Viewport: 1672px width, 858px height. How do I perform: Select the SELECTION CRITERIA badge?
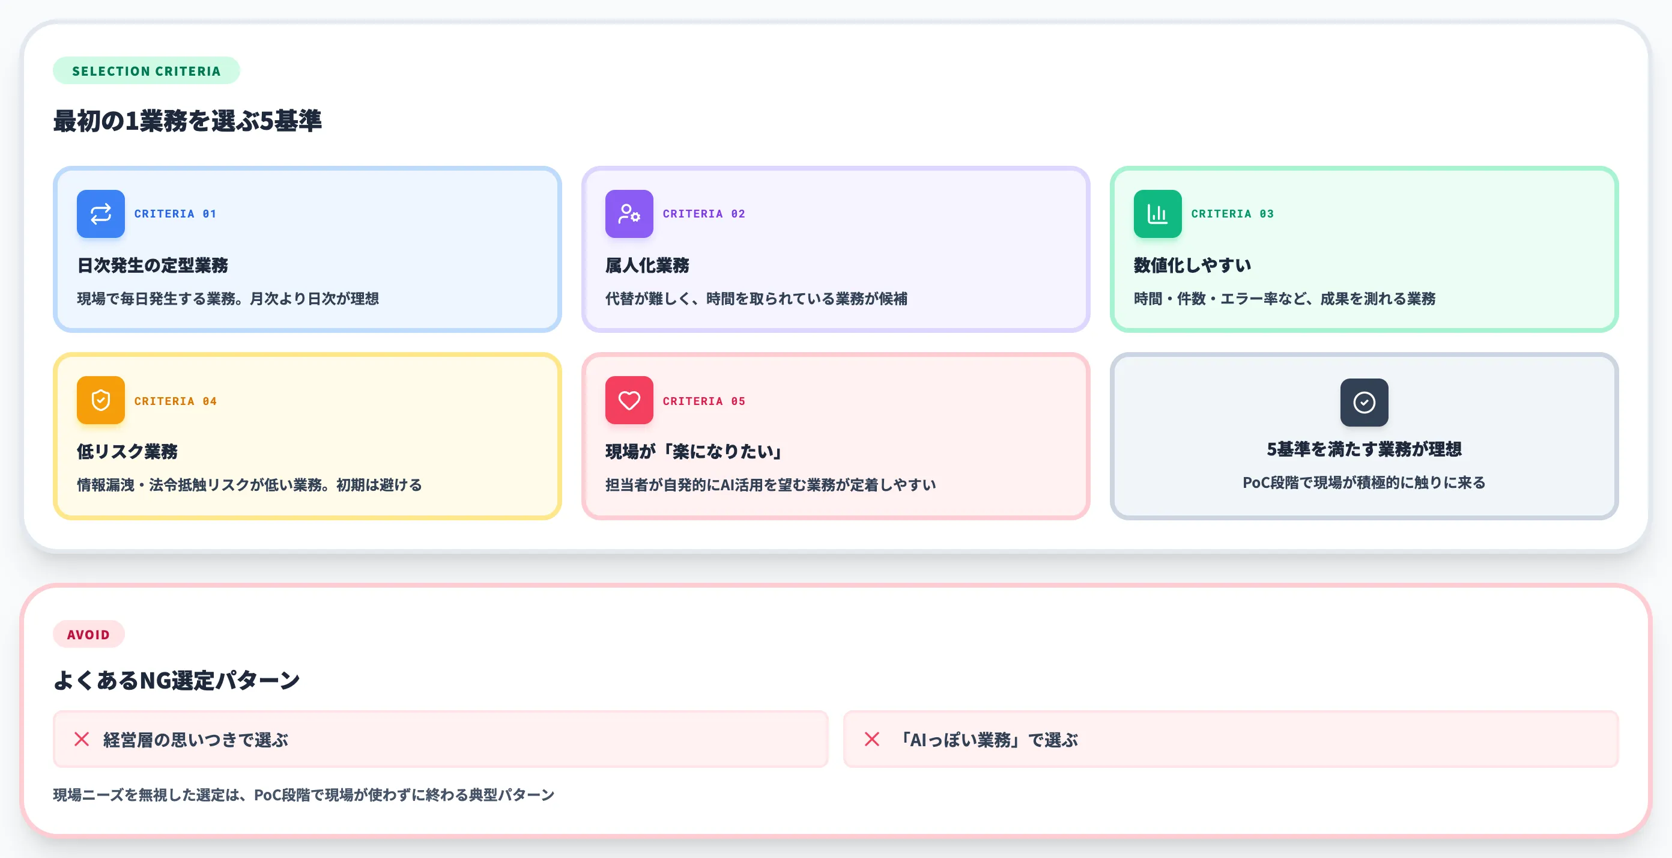(146, 71)
